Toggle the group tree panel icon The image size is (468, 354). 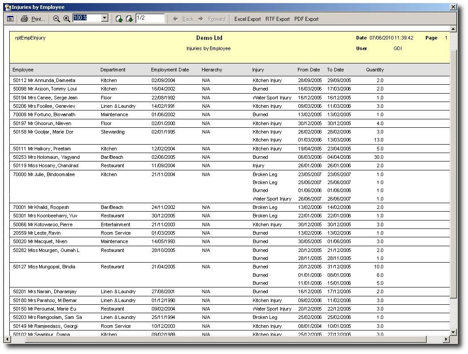click(x=10, y=19)
